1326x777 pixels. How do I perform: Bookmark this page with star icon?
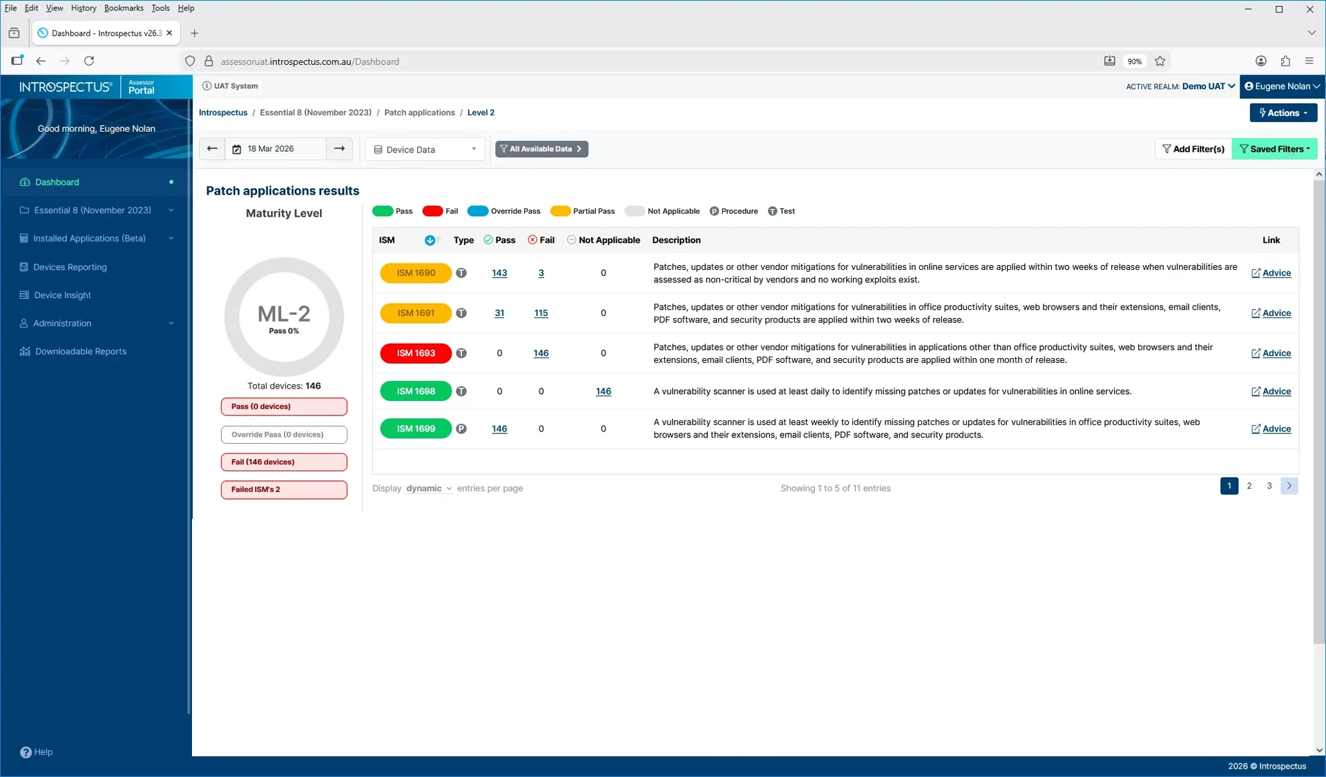pyautogui.click(x=1160, y=61)
